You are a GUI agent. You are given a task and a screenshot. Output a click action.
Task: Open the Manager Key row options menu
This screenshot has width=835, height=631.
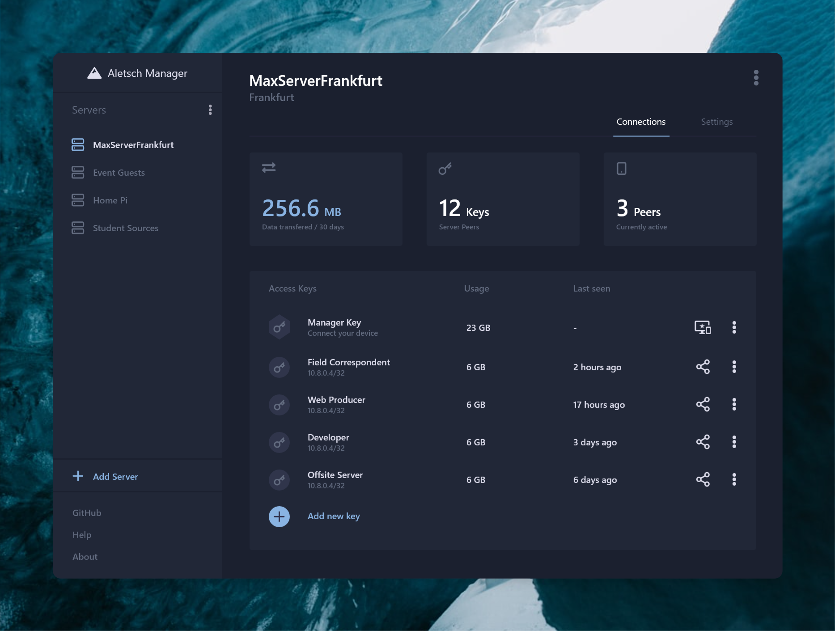click(734, 327)
